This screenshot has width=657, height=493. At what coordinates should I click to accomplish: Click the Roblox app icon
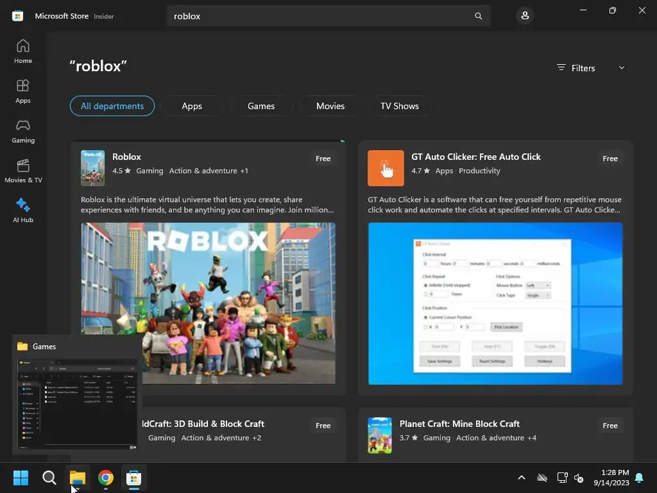(92, 168)
